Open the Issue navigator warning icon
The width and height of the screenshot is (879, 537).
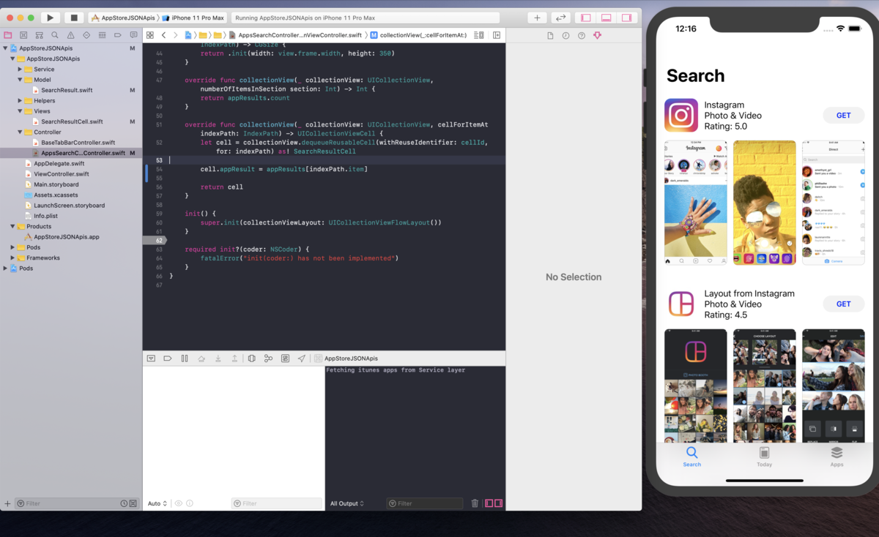pos(71,34)
